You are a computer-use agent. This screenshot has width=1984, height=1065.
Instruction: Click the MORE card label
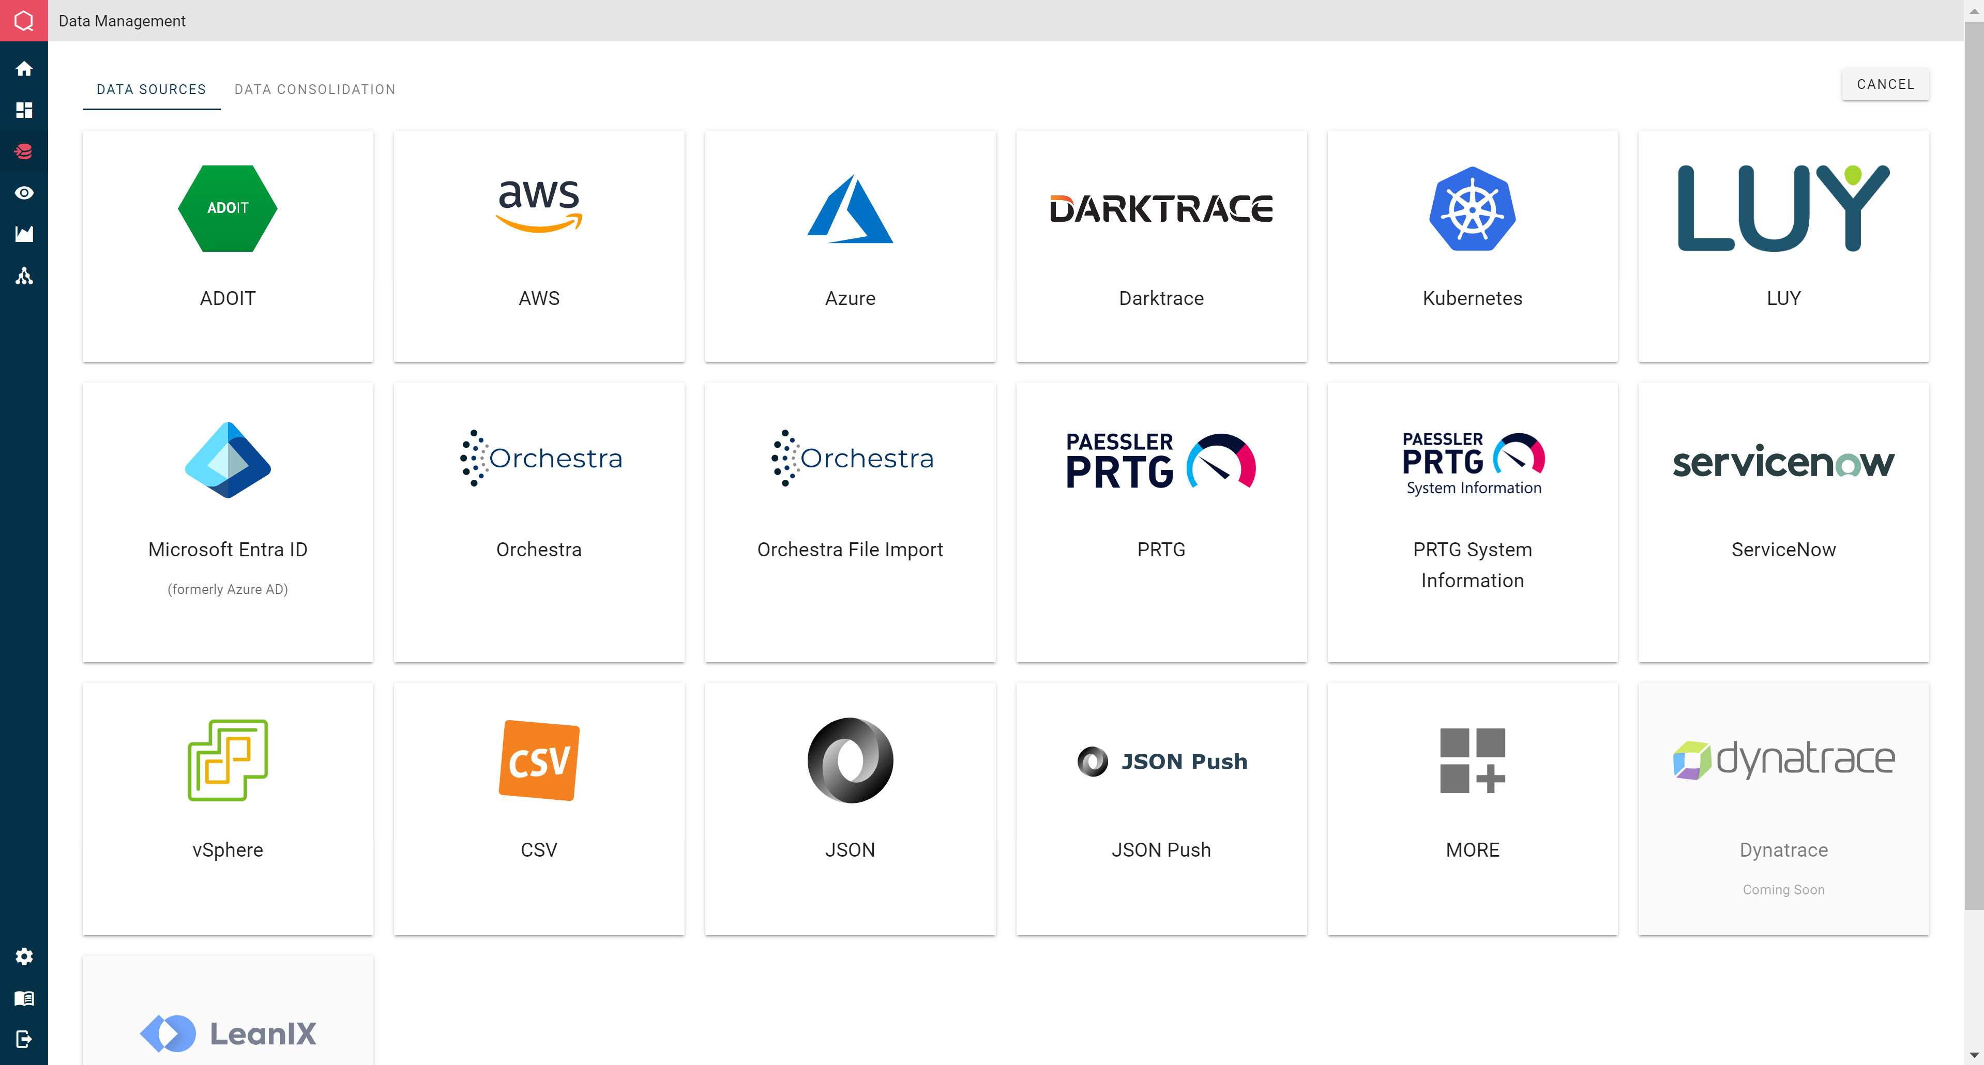point(1473,850)
